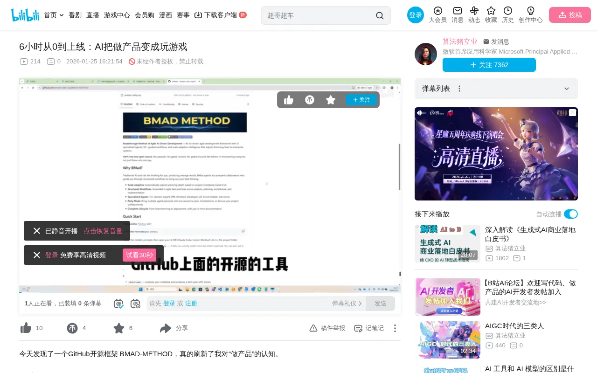Screen dimensions: 597x373
Task: Click the search magnifier icon
Action: coord(380,15)
